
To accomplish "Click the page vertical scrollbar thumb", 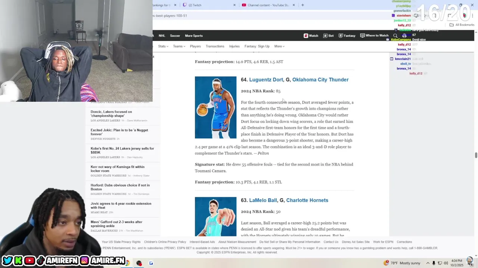I will pyautogui.click(x=476, y=155).
